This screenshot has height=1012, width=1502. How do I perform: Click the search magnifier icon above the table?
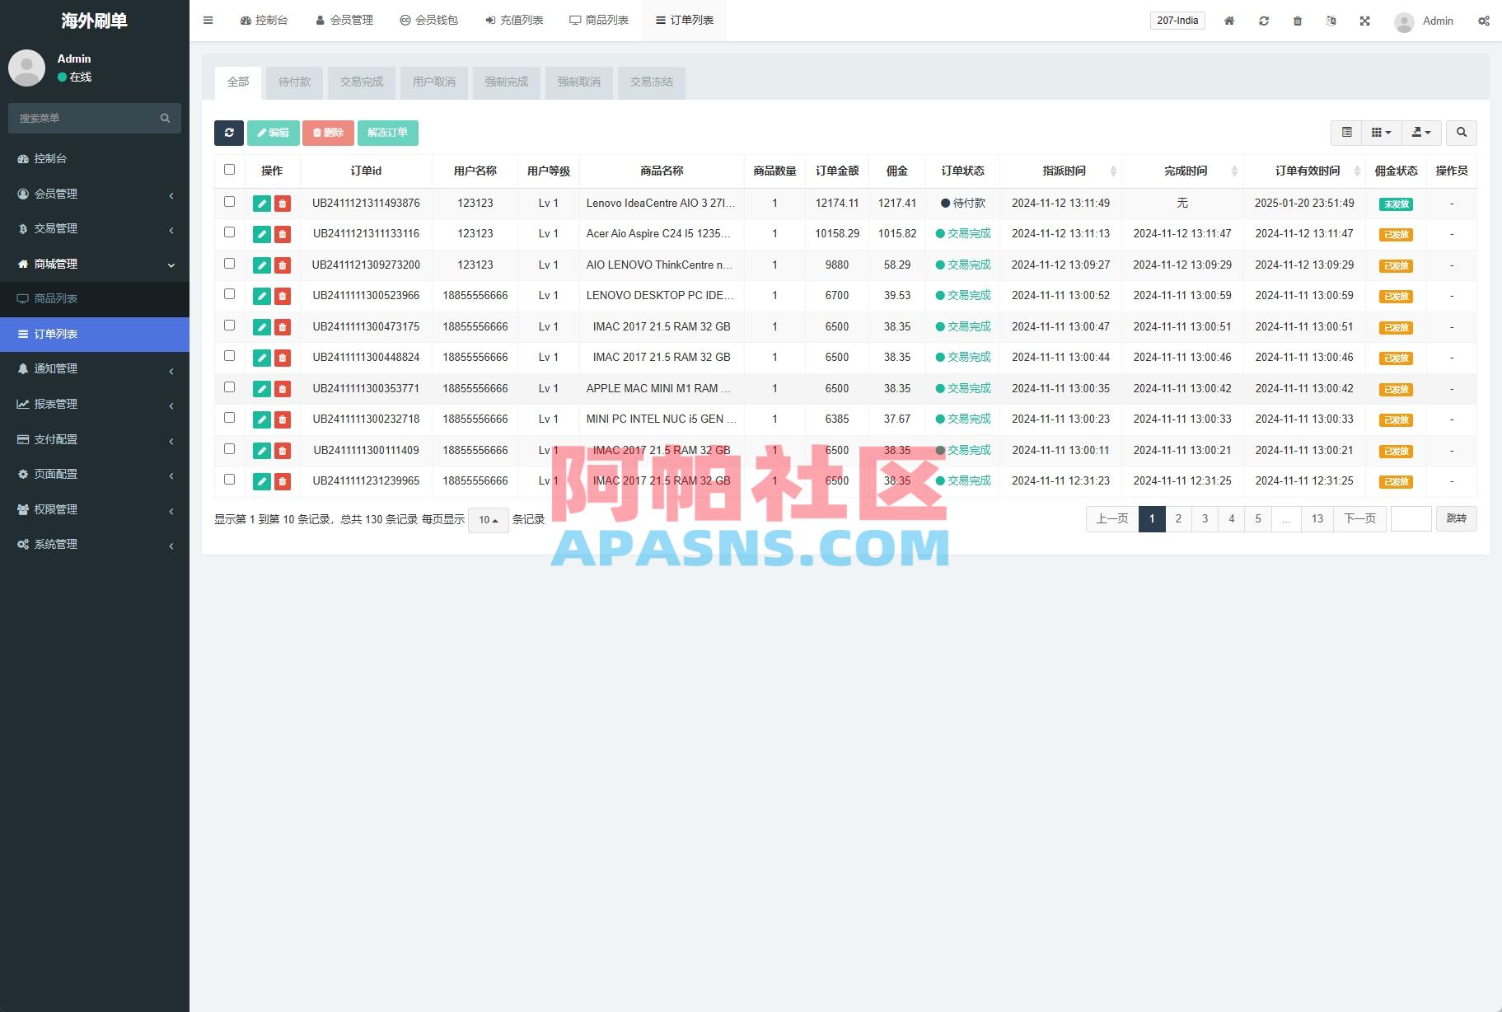coord(1462,132)
